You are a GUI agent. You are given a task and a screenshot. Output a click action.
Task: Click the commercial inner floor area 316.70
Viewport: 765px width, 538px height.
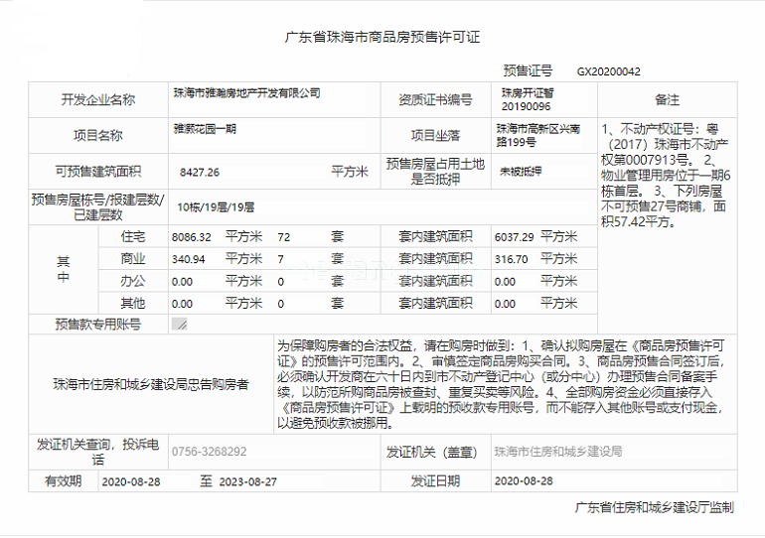510,259
